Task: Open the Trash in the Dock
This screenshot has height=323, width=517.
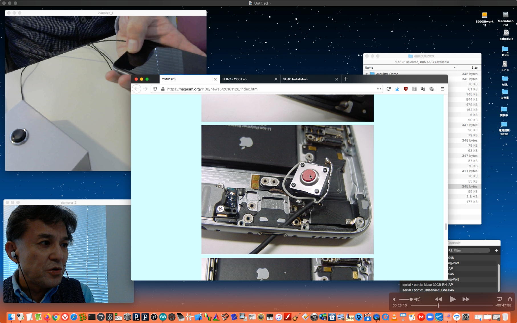Action: coord(505,317)
